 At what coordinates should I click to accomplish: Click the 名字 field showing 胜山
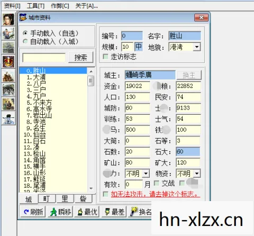[185, 36]
